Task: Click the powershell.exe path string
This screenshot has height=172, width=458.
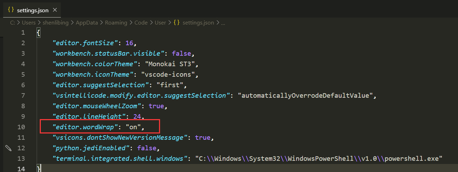Action: click(319, 158)
